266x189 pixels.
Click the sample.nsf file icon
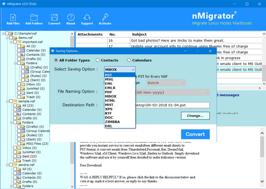(x=15, y=101)
